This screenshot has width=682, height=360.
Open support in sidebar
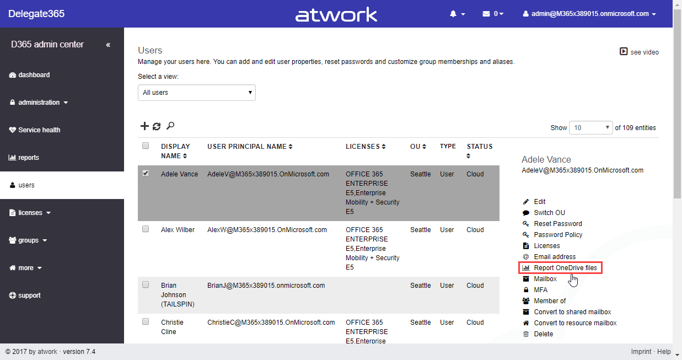pyautogui.click(x=25, y=295)
